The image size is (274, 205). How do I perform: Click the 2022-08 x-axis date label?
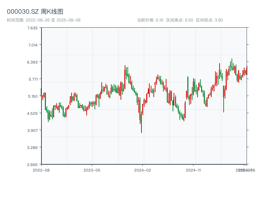[41, 170]
